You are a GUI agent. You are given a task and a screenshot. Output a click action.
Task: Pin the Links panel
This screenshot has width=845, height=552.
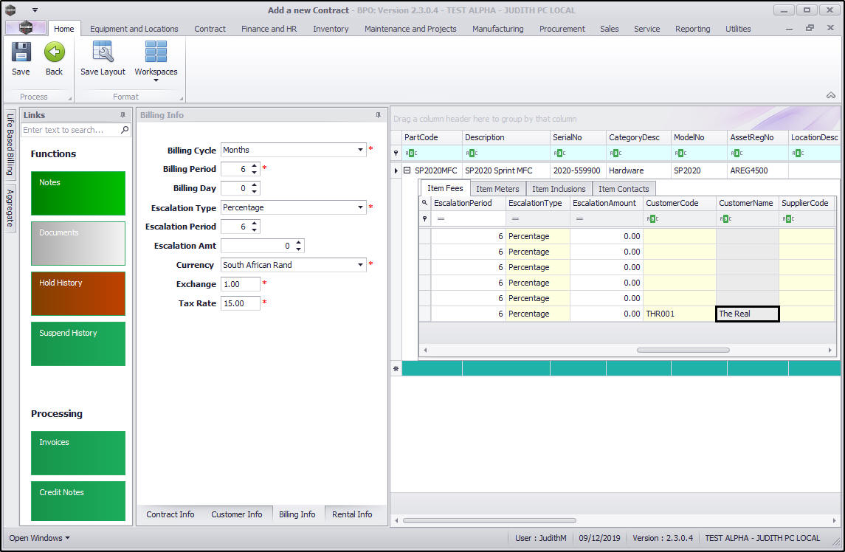coord(123,115)
